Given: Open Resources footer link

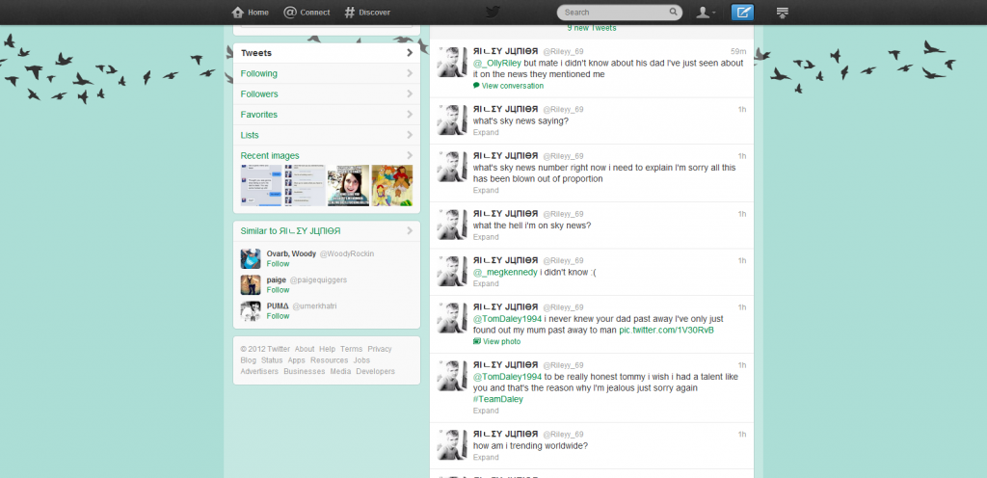Looking at the screenshot, I should point(330,360).
